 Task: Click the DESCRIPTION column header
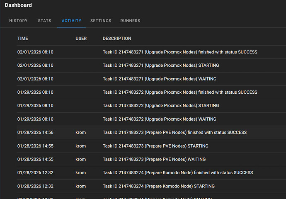coord(117,39)
